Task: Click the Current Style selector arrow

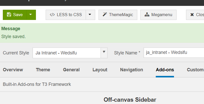Action: tap(104, 52)
